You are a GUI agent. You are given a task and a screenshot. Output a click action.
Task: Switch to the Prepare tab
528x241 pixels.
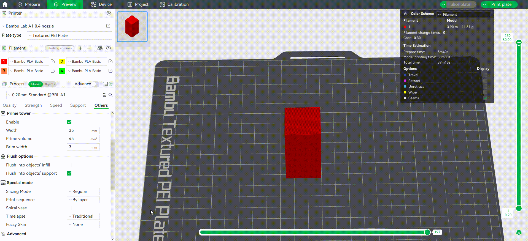(29, 4)
